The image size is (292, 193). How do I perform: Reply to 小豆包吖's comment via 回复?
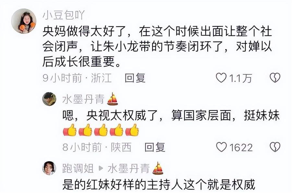click(135, 78)
